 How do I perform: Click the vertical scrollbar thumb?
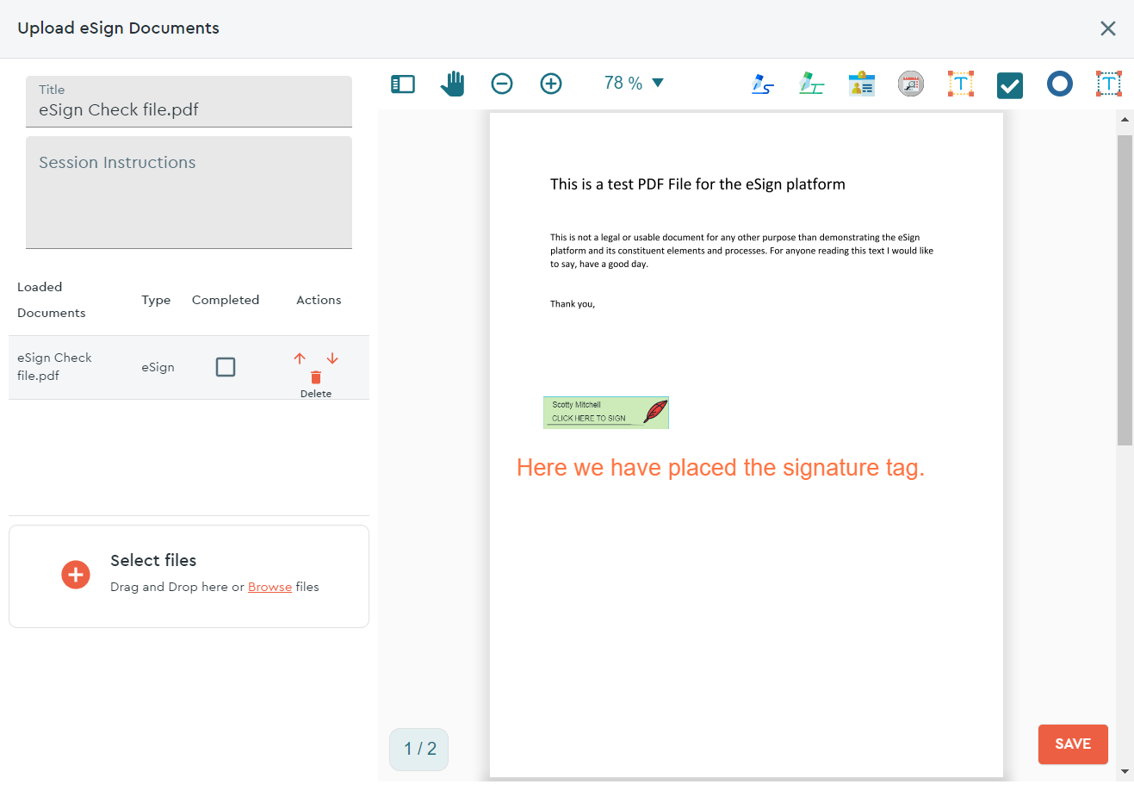(x=1125, y=290)
